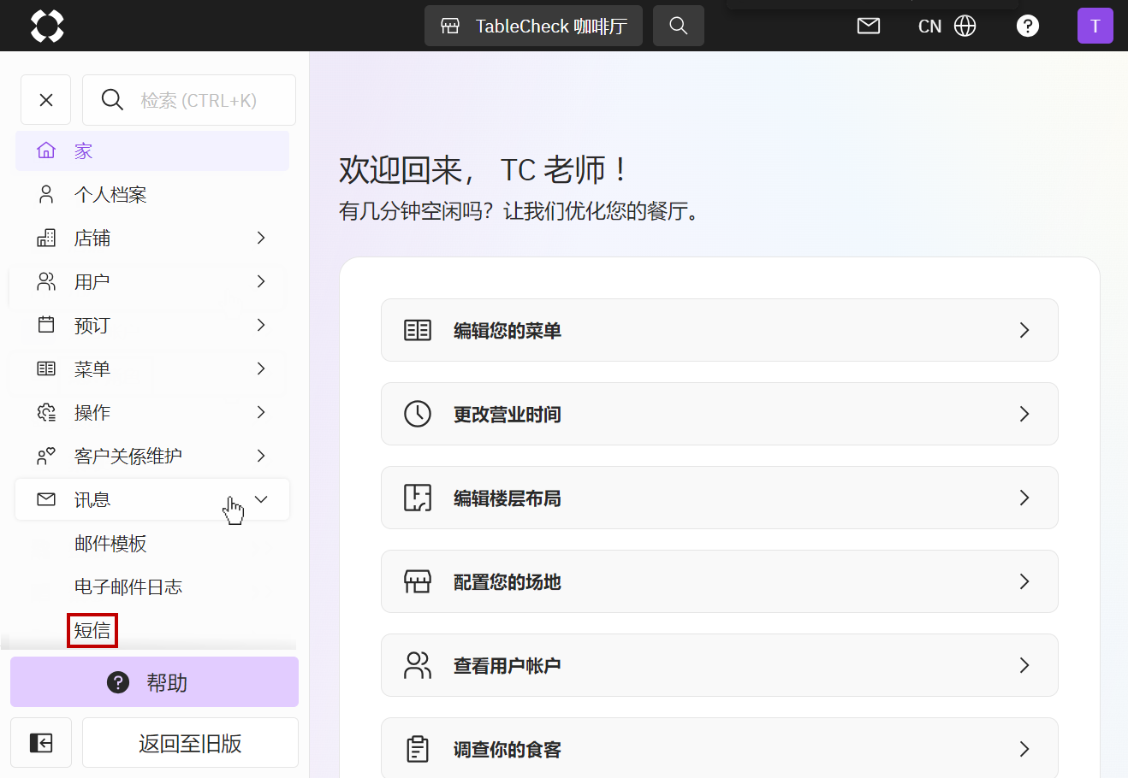Click the arrow on 查看用户帐户 card

(1024, 665)
